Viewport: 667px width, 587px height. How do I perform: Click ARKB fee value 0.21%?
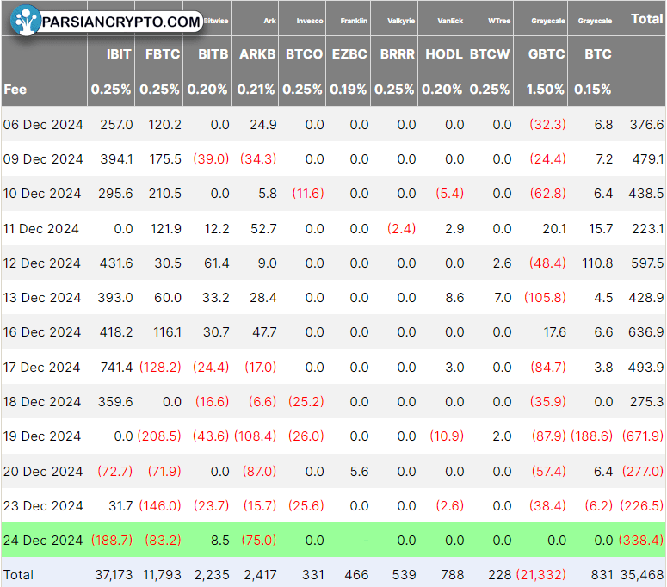coord(256,90)
